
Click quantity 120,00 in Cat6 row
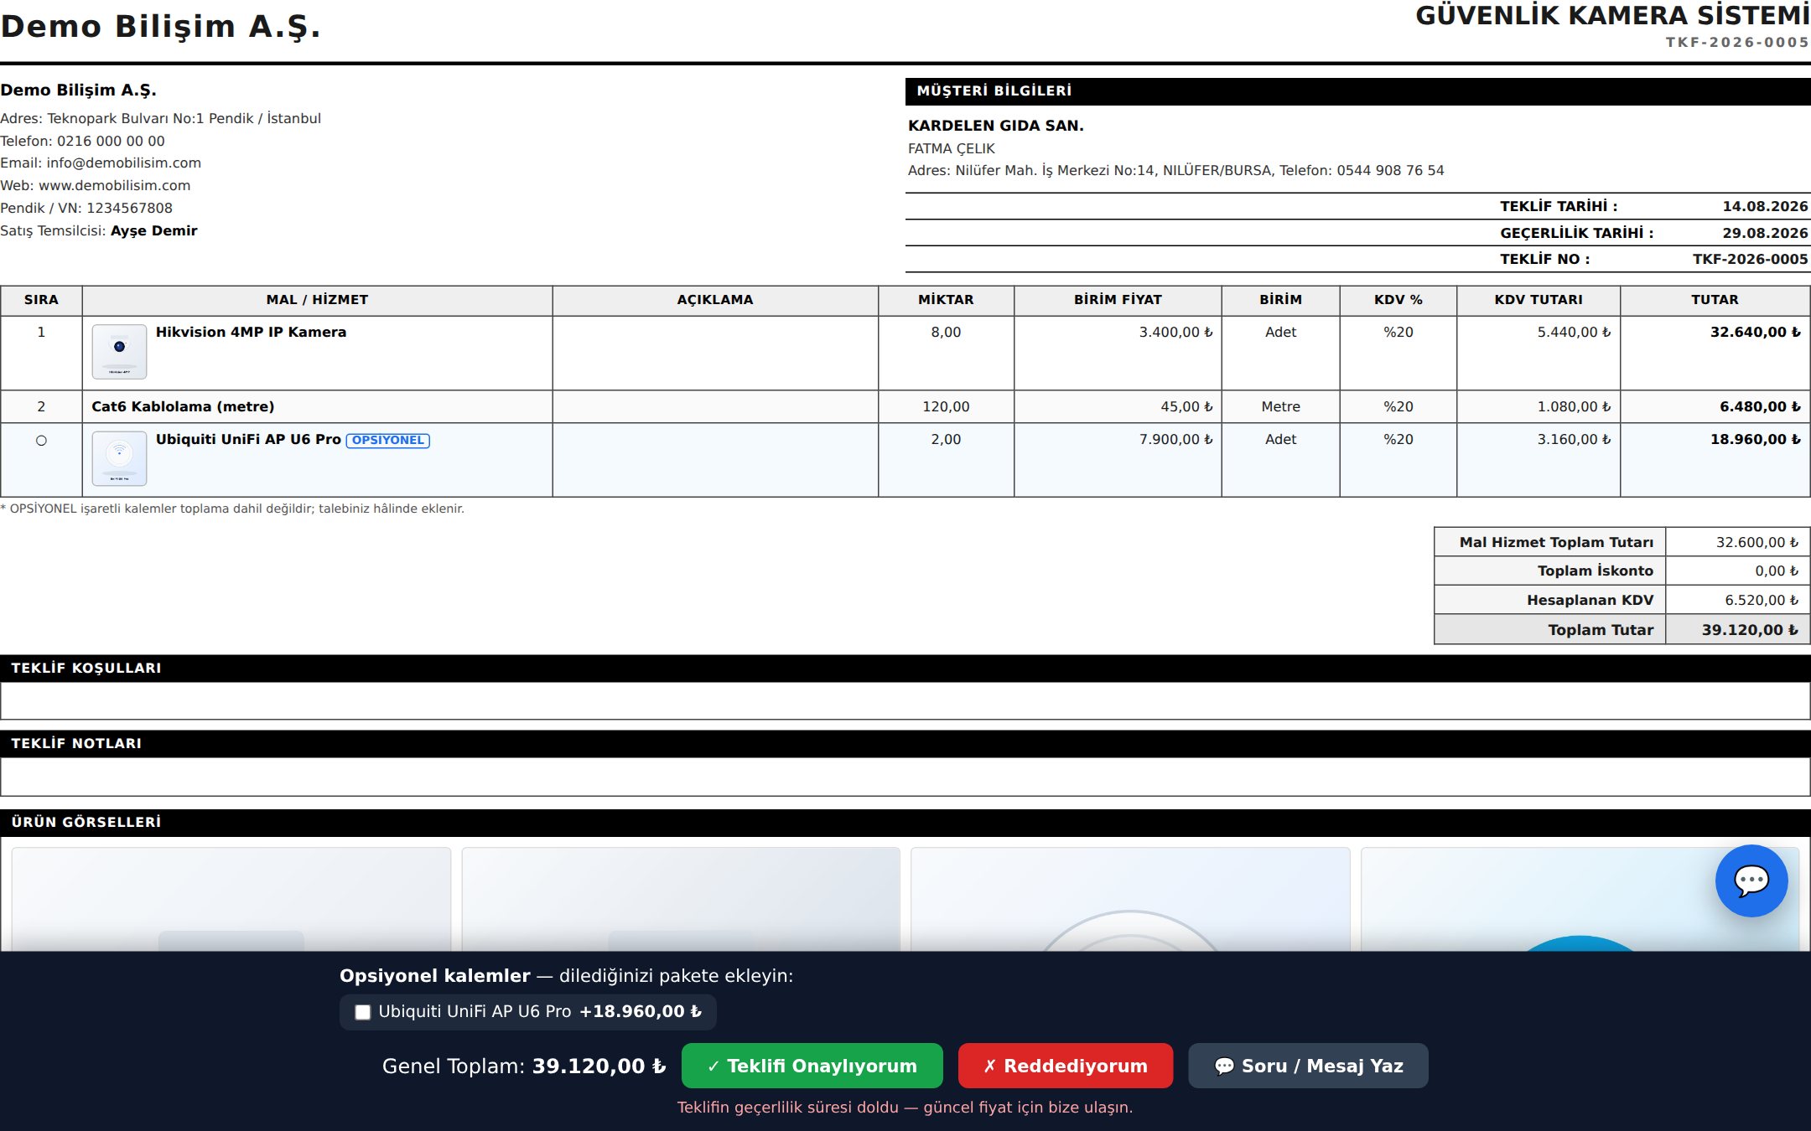pos(946,406)
